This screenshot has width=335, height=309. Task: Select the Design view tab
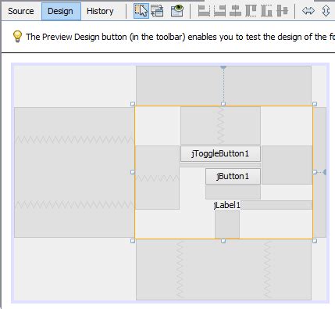[60, 11]
